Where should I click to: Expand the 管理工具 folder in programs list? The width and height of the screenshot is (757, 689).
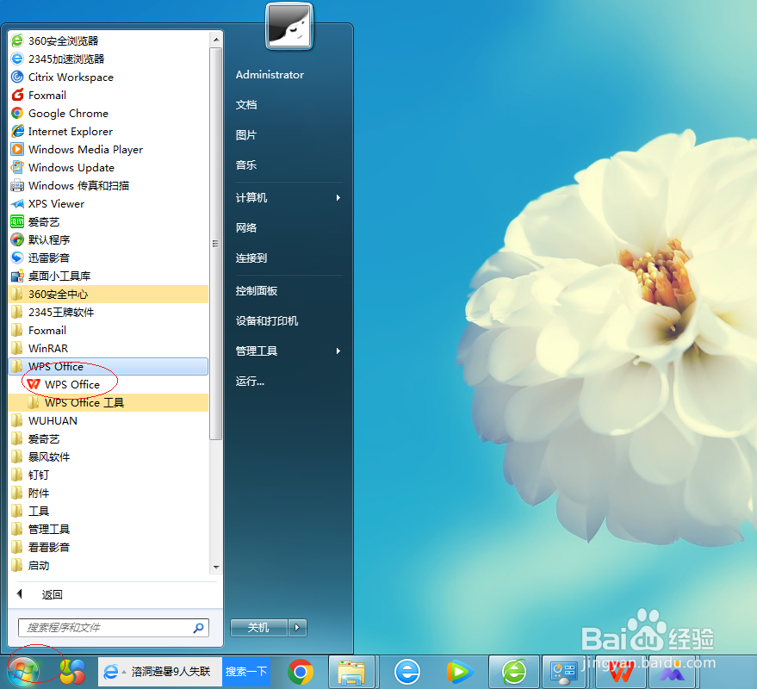109,529
